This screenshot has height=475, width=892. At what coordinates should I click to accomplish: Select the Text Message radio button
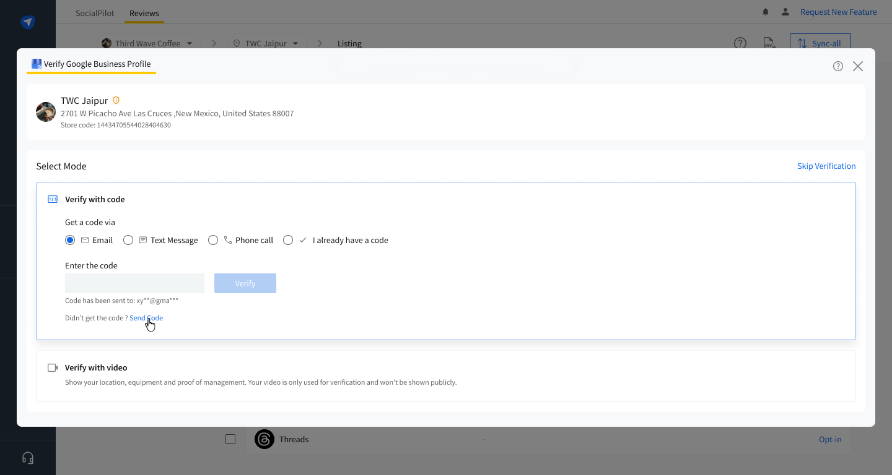click(128, 240)
